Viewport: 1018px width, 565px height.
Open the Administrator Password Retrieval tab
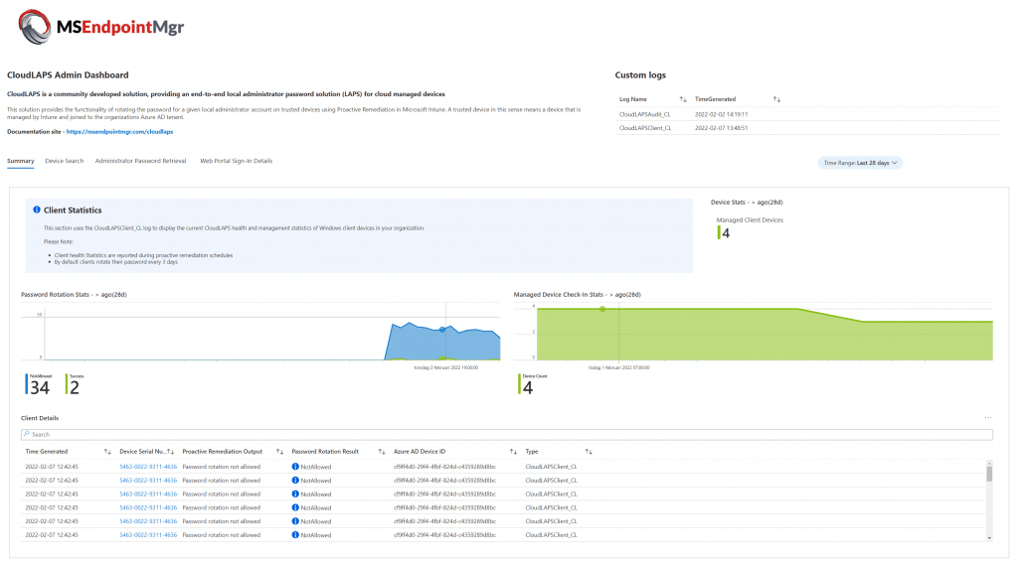(140, 161)
